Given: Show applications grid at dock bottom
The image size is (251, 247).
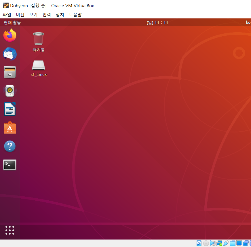Looking at the screenshot, I should tap(10, 230).
